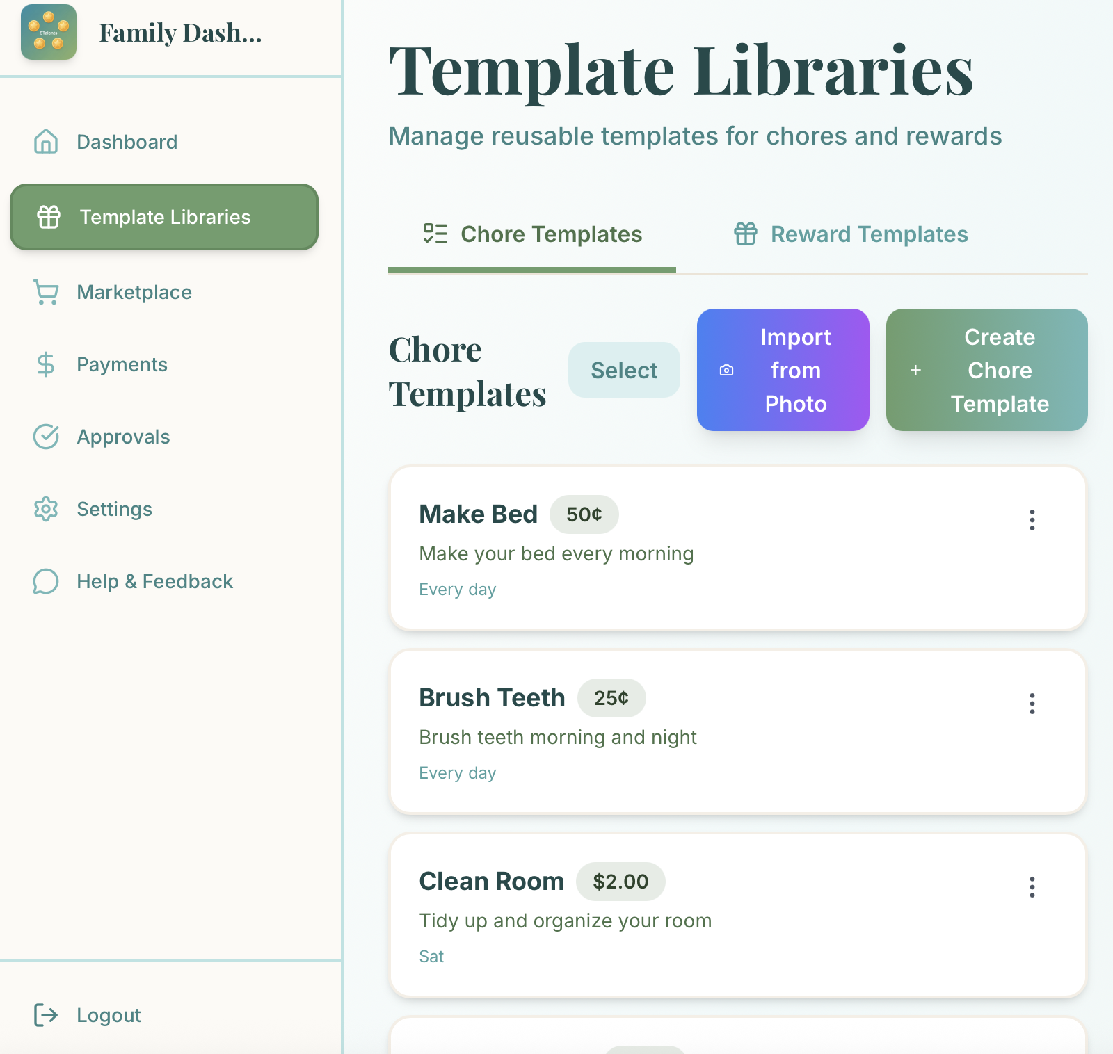Open Payments from the sidebar
1113x1054 pixels.
click(x=164, y=364)
